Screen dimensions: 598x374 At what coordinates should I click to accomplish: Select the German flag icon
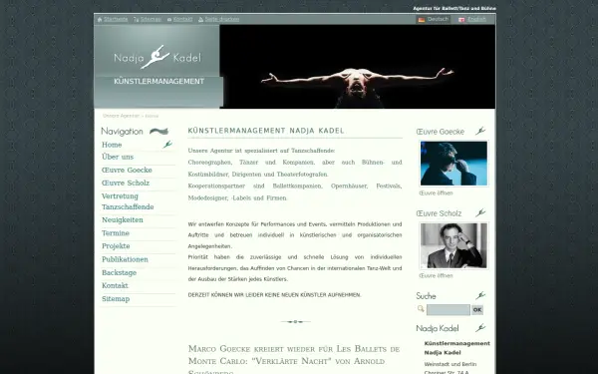(x=422, y=20)
